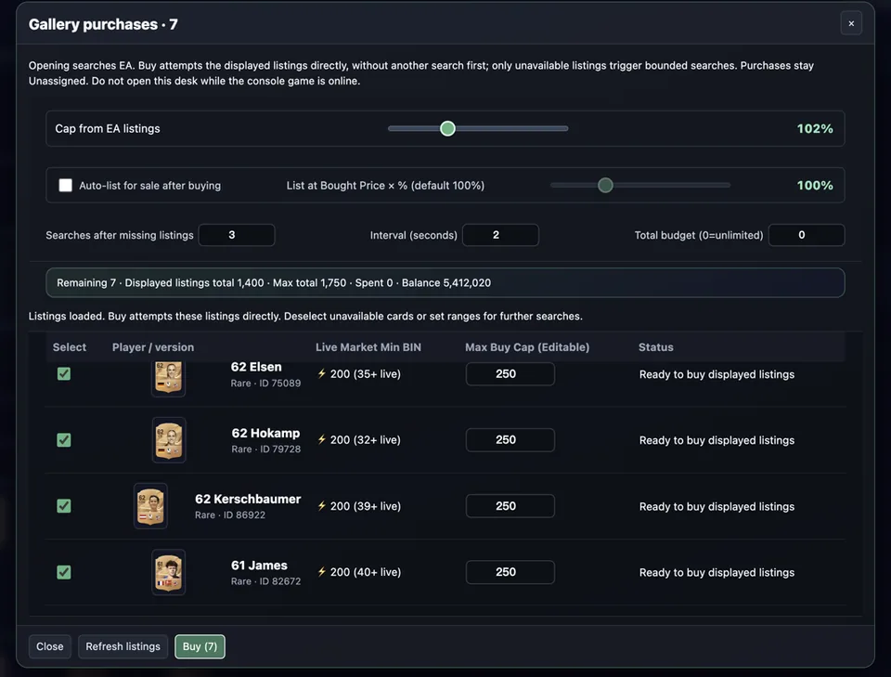Image resolution: width=891 pixels, height=677 pixels.
Task: Edit the Interval (seconds) field
Action: tap(500, 235)
